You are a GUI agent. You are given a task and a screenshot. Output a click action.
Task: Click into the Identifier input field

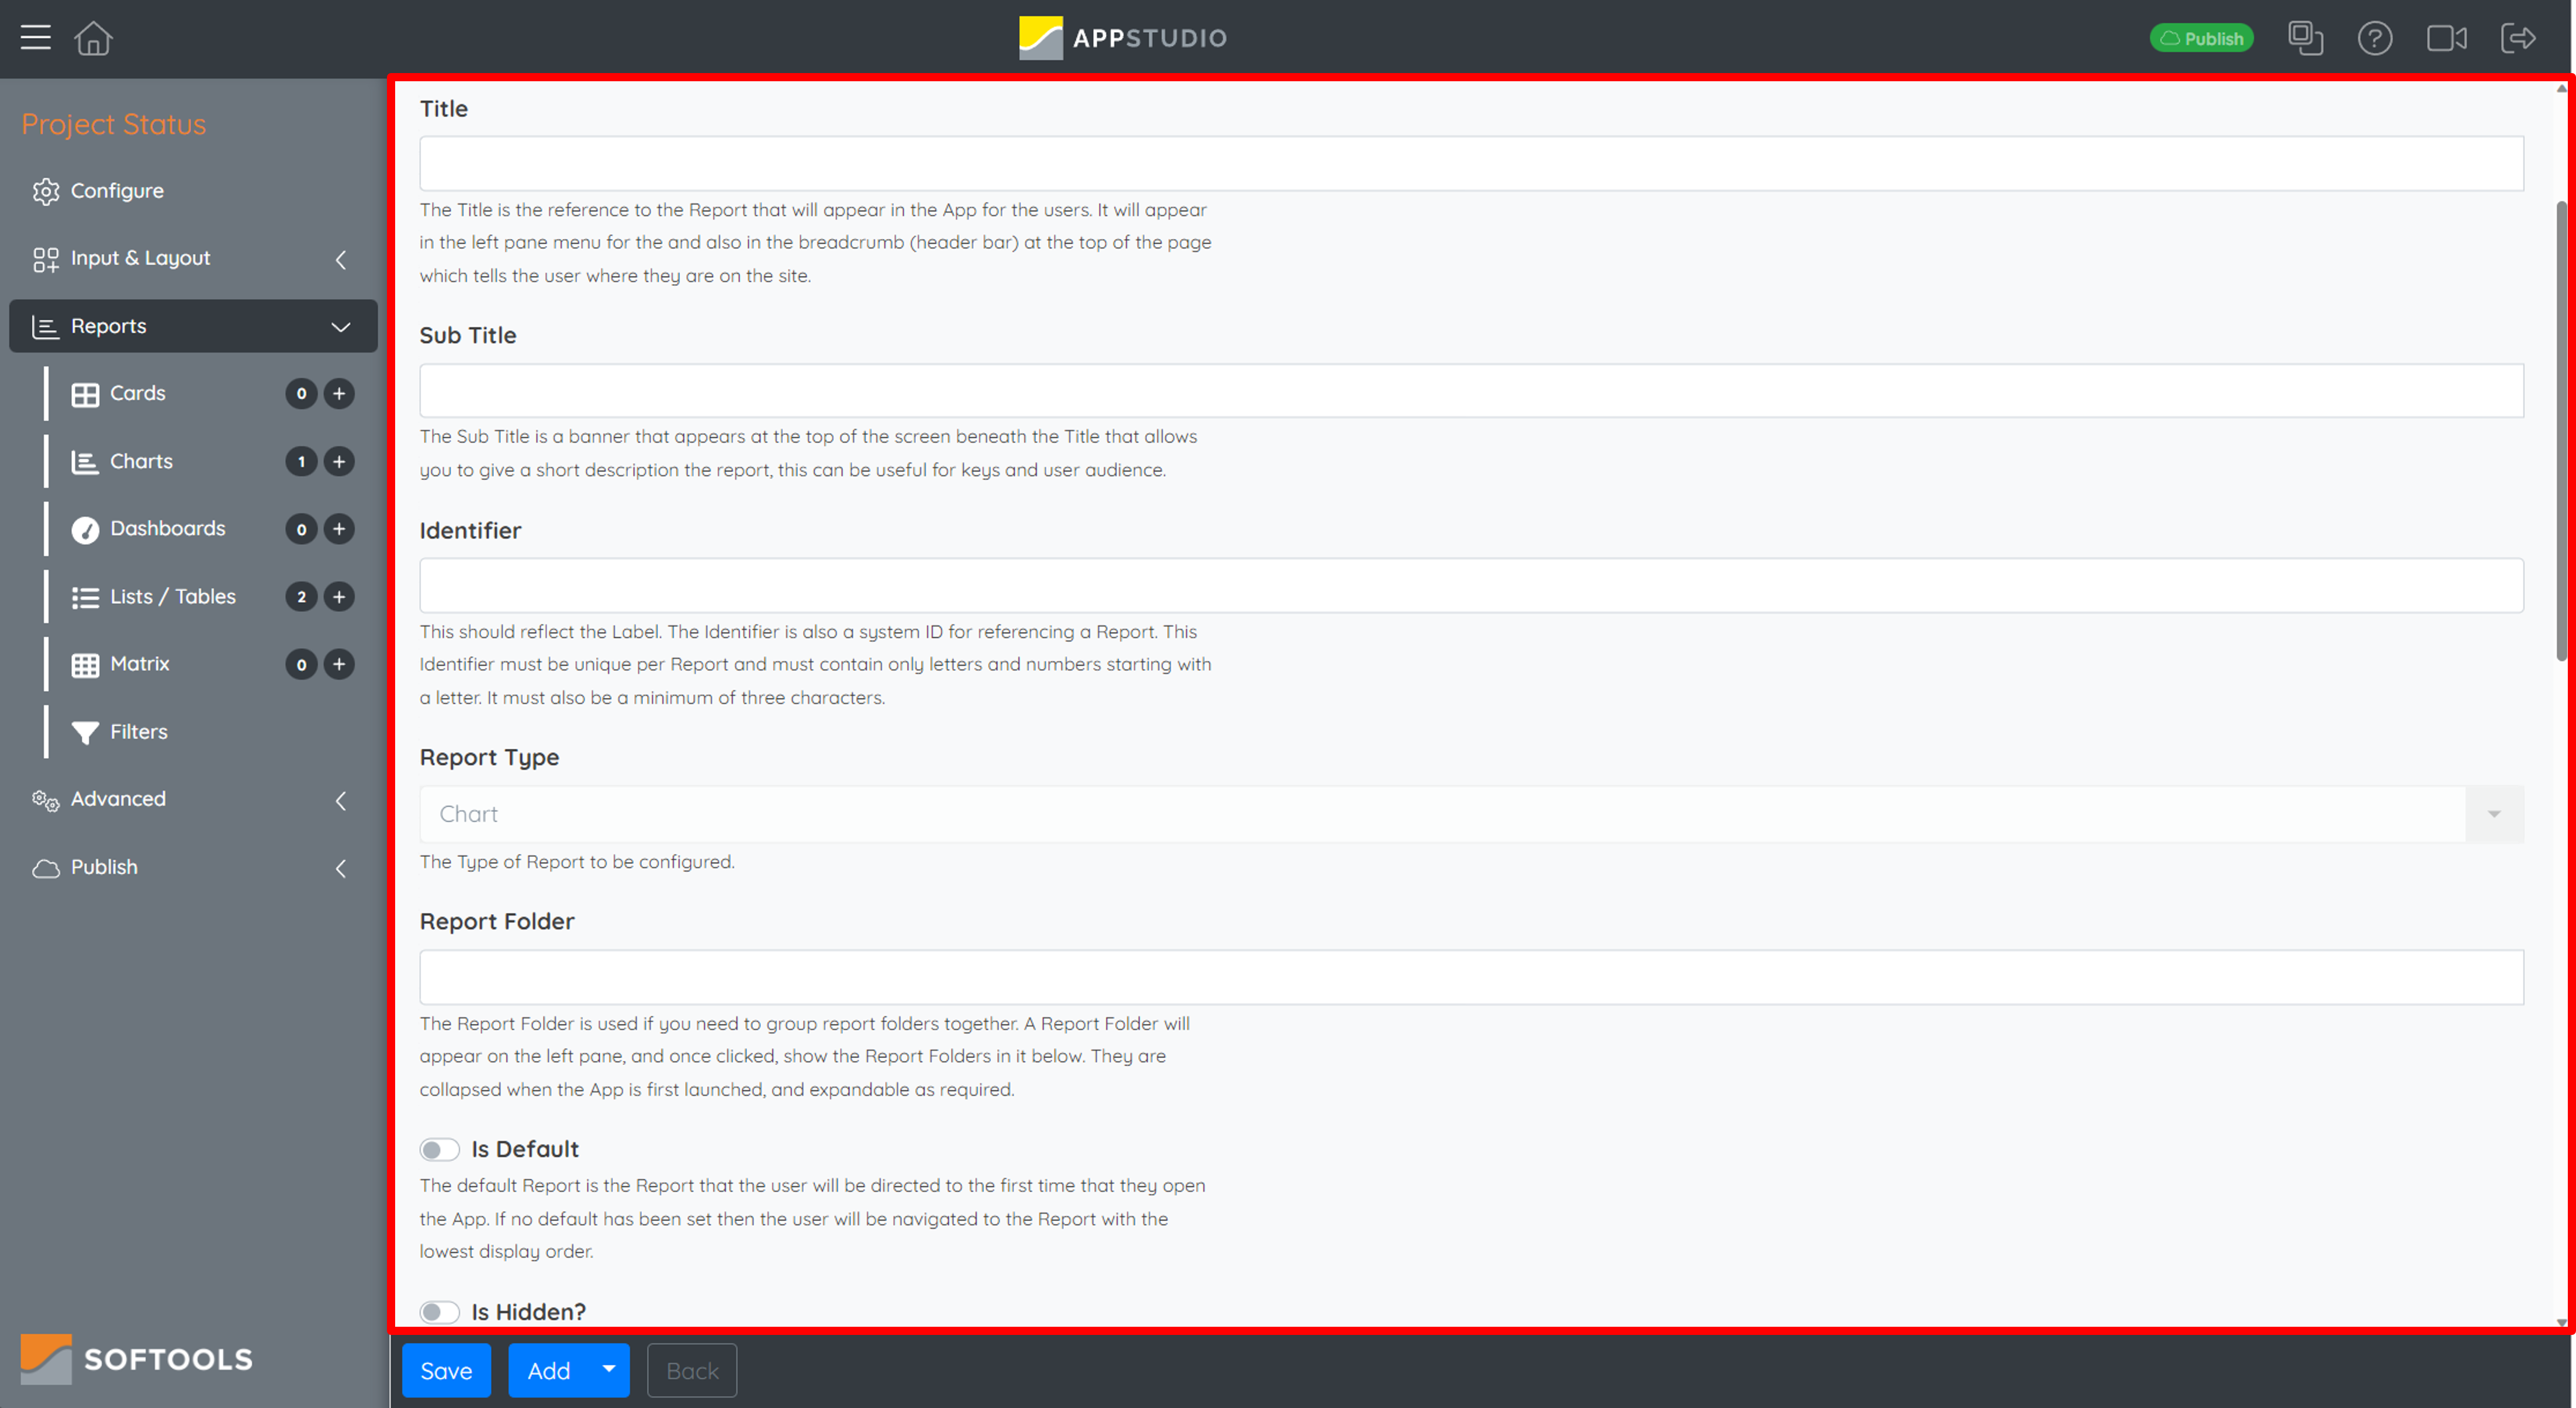tap(1471, 585)
